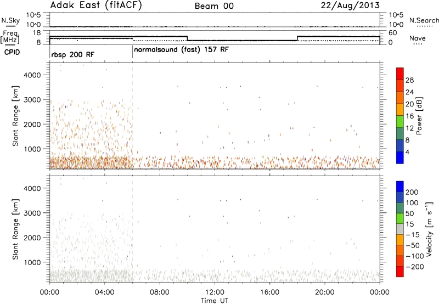Click the 'Freq. [MHz]' axis label

(10, 37)
